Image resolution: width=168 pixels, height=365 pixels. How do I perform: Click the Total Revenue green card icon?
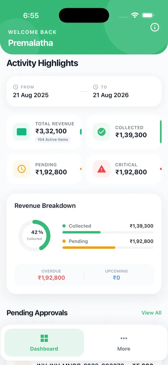(x=22, y=132)
